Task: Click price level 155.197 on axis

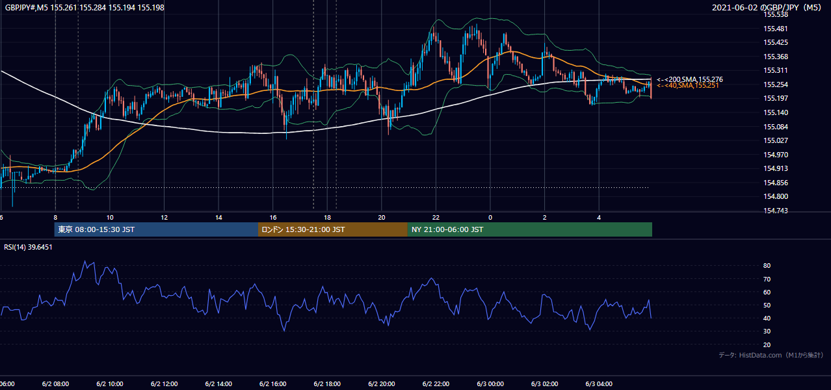Action: click(775, 98)
